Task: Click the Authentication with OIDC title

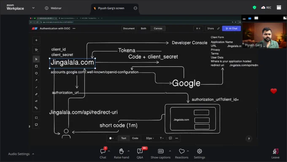Action: point(55,28)
